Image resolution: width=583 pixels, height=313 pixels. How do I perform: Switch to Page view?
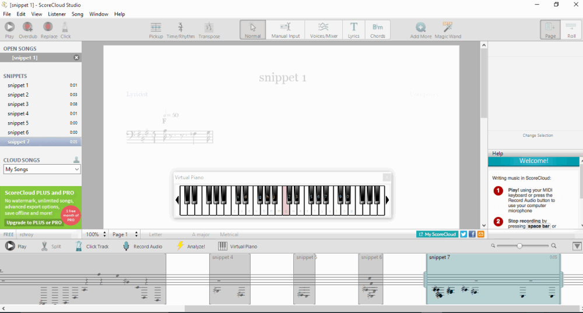pyautogui.click(x=550, y=30)
